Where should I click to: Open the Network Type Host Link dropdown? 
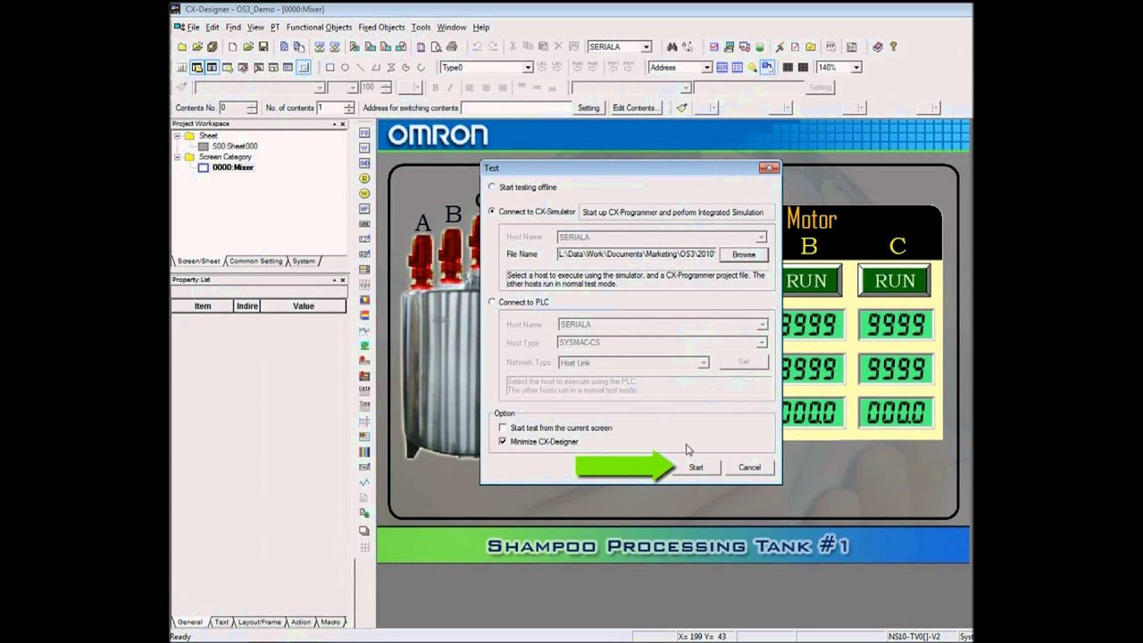tap(704, 363)
